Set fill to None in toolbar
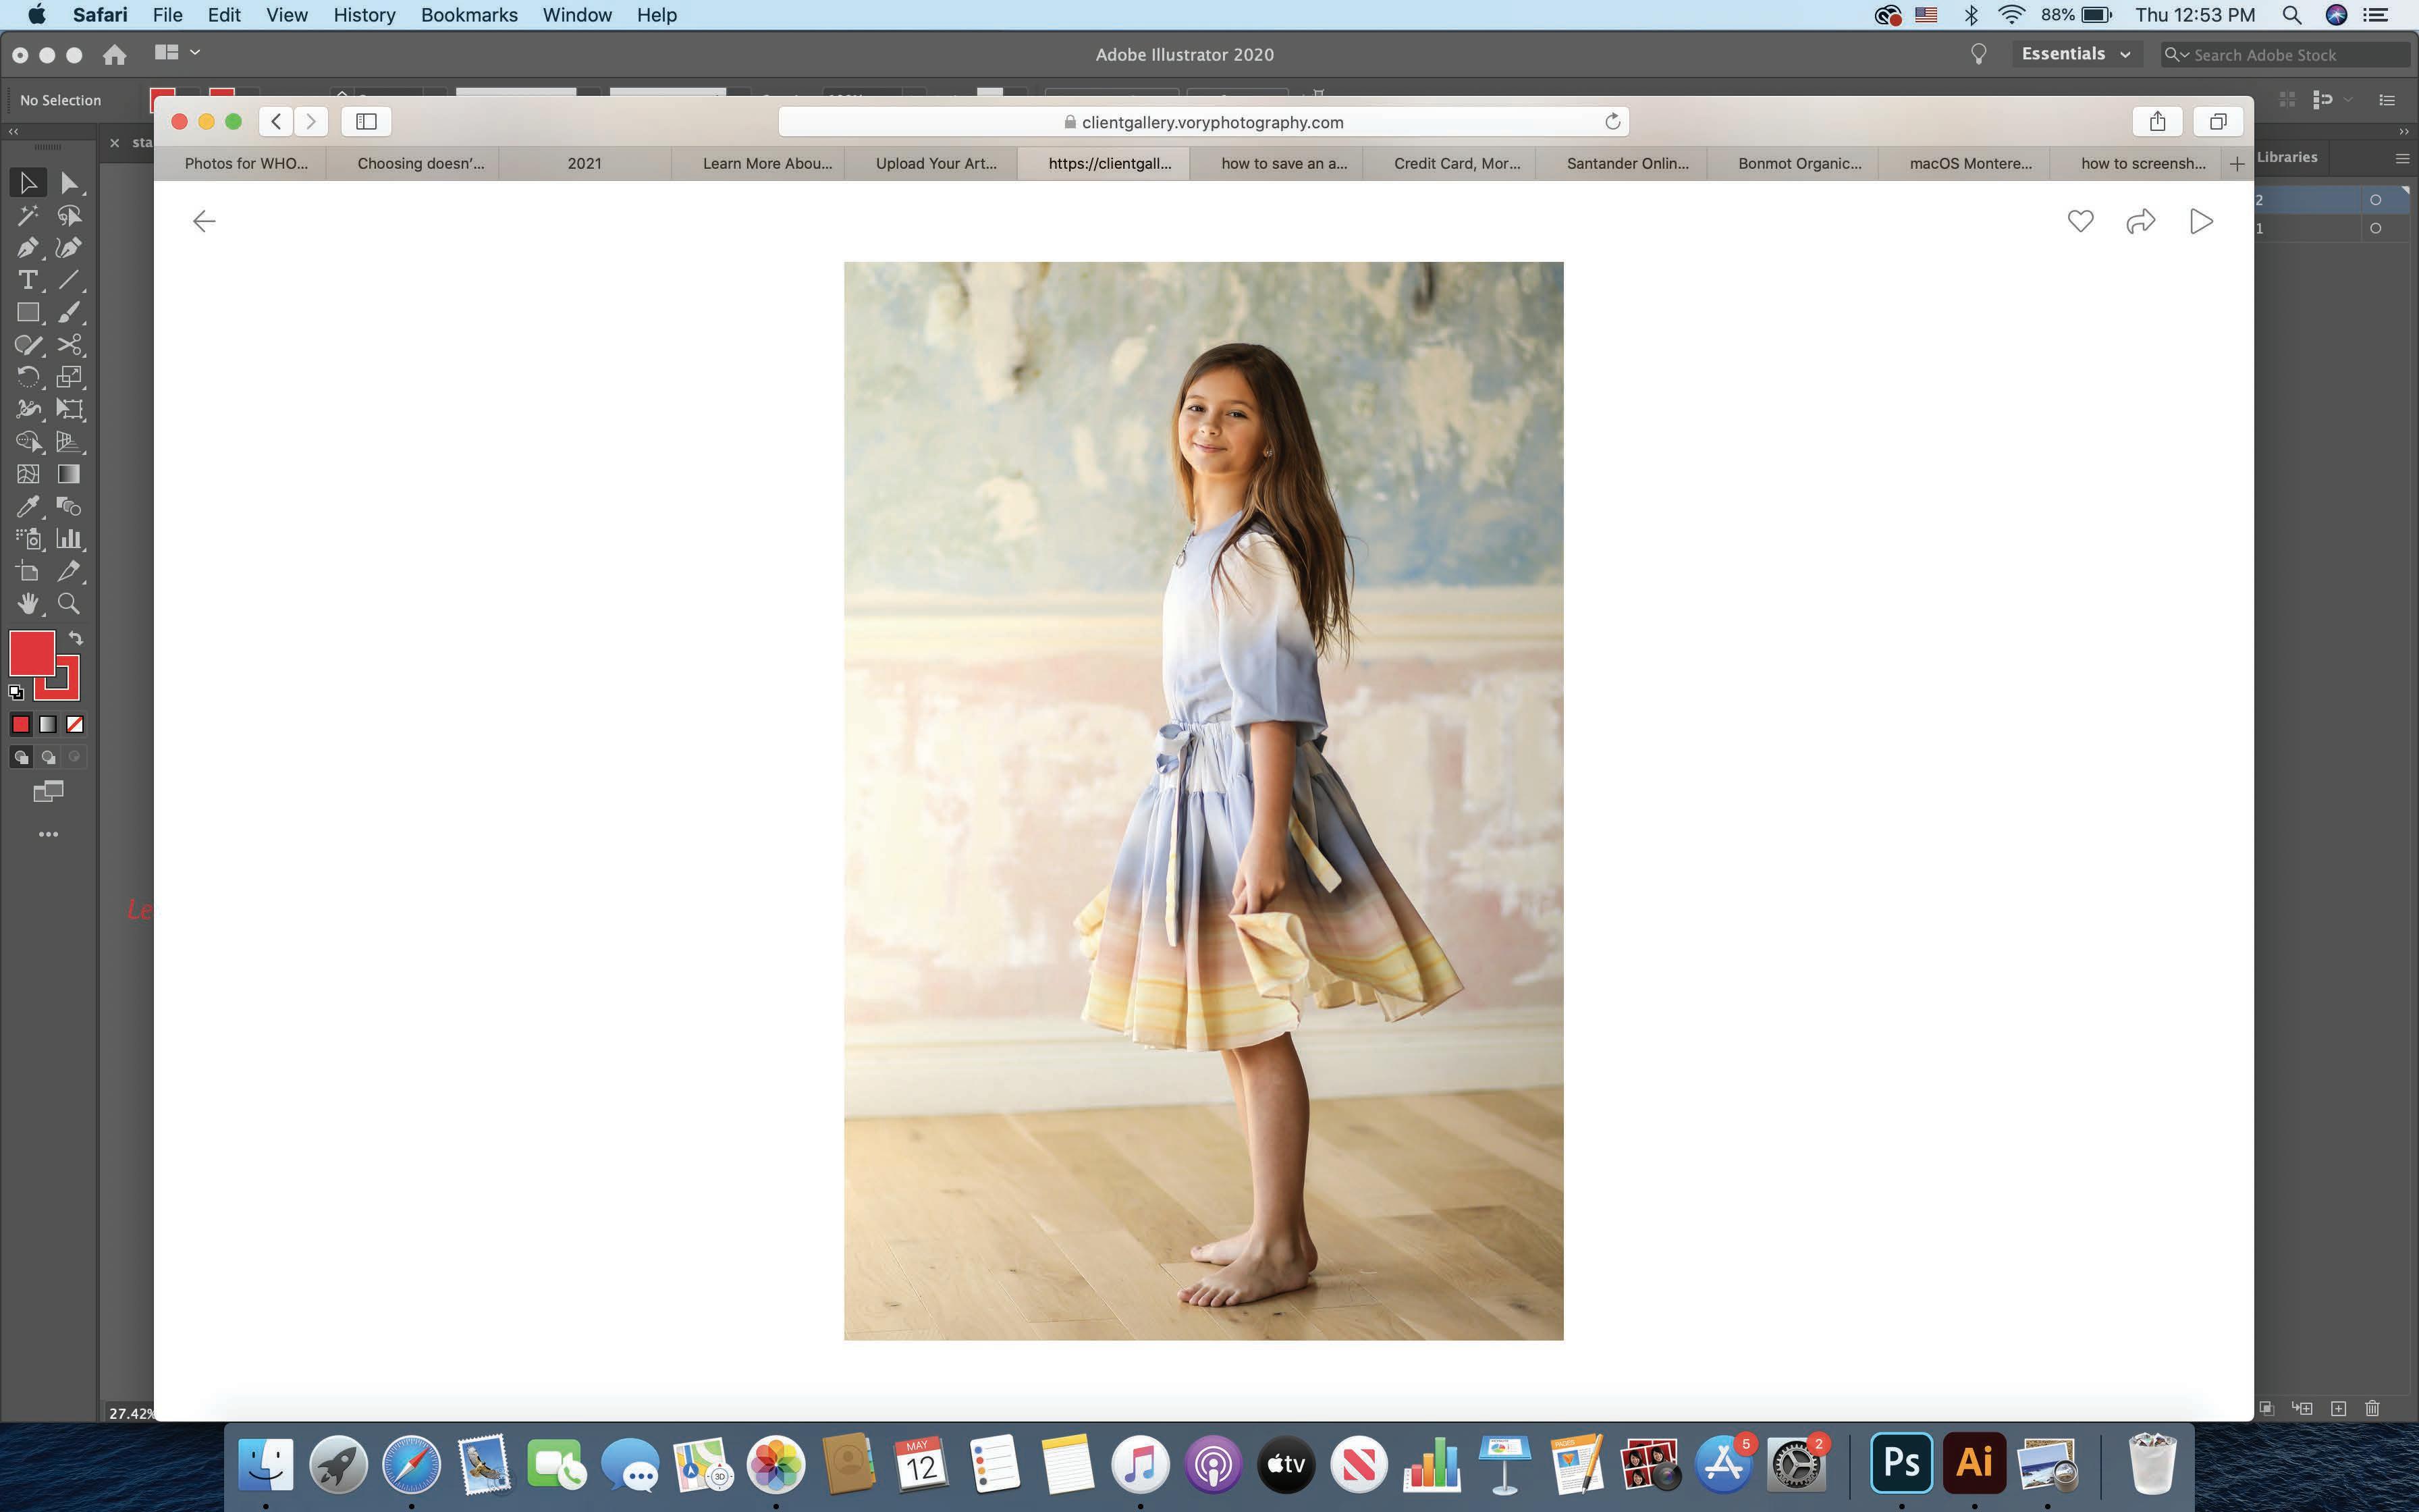Image resolution: width=2419 pixels, height=1512 pixels. point(75,724)
